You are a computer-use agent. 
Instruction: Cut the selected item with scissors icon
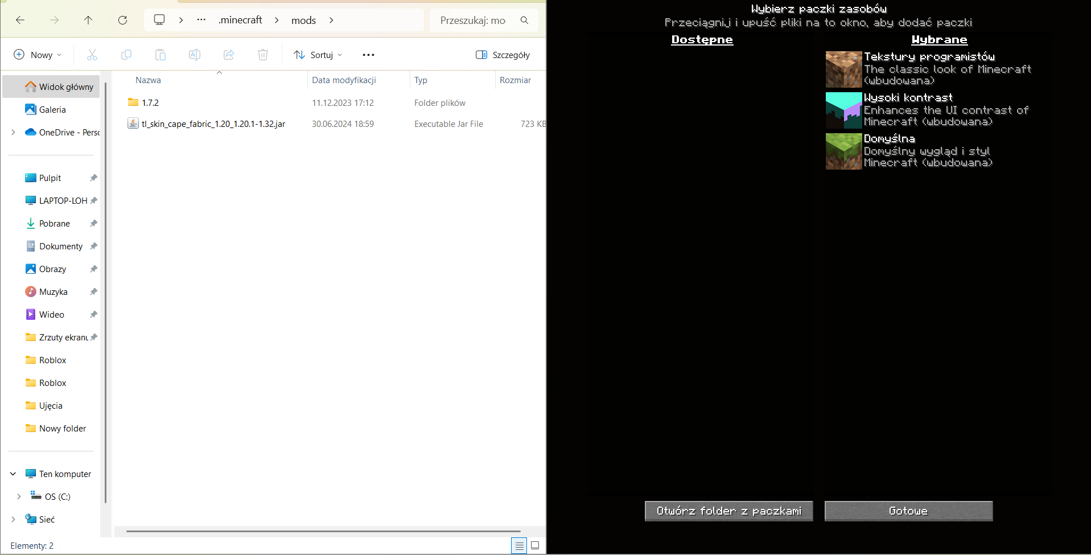point(92,55)
